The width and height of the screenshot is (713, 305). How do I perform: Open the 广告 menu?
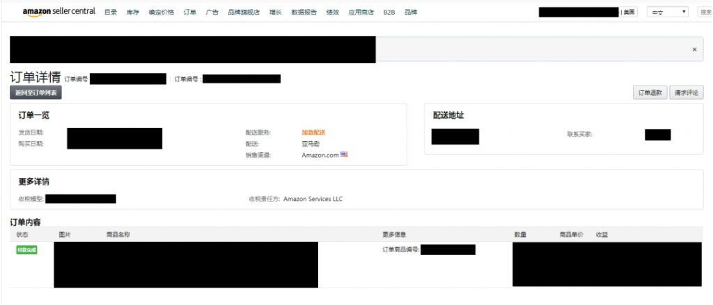[x=212, y=13]
